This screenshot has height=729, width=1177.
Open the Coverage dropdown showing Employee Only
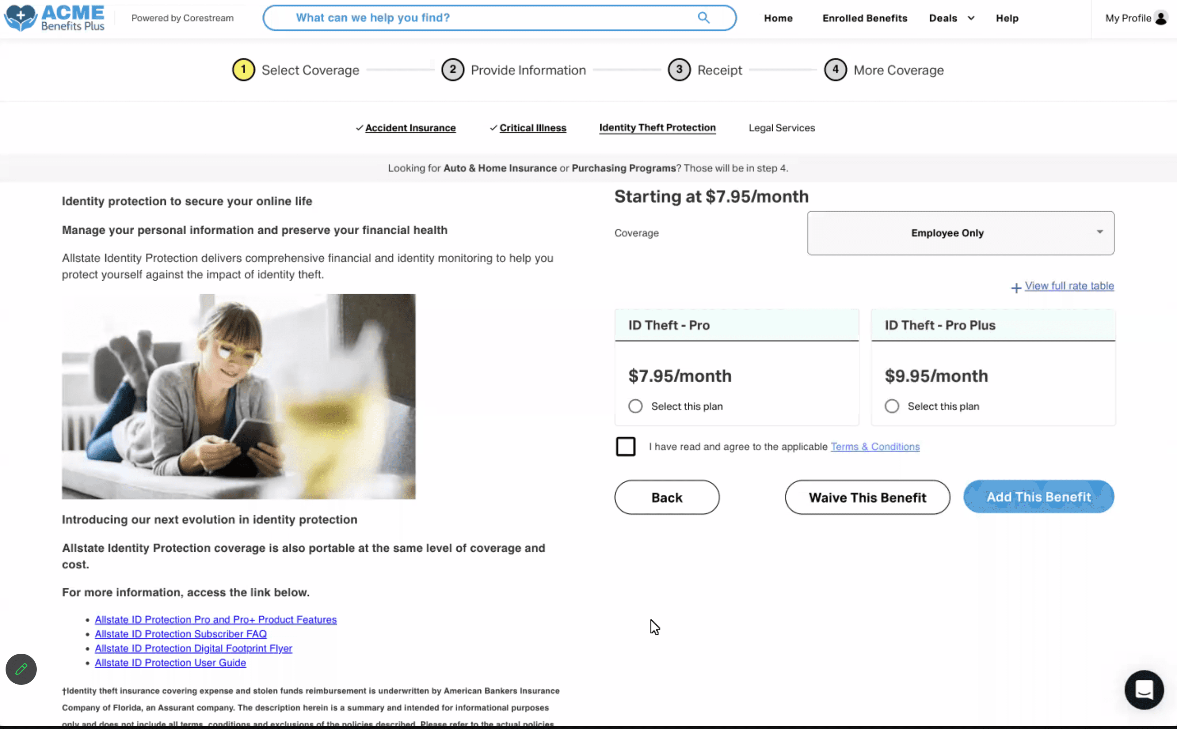click(960, 233)
